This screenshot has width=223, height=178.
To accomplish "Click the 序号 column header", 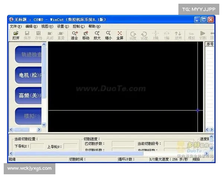I will point(210,44).
